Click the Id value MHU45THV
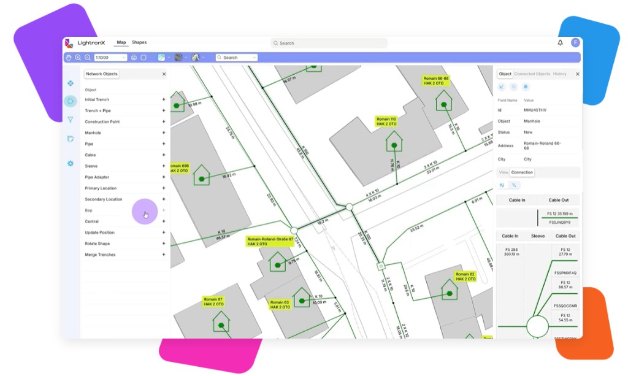 535,110
